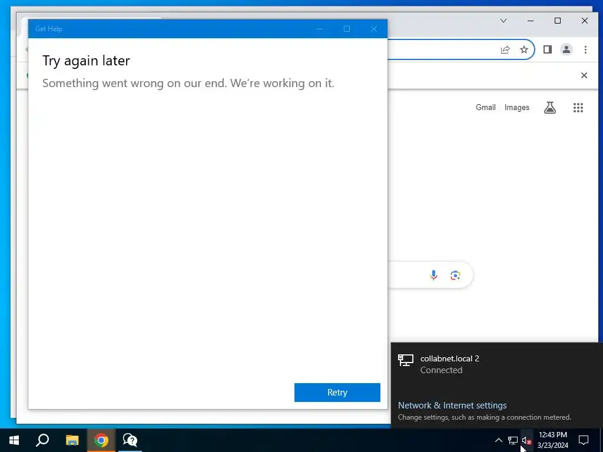This screenshot has height=452, width=603.
Task: Bookmark this page with the star icon
Action: tap(524, 49)
